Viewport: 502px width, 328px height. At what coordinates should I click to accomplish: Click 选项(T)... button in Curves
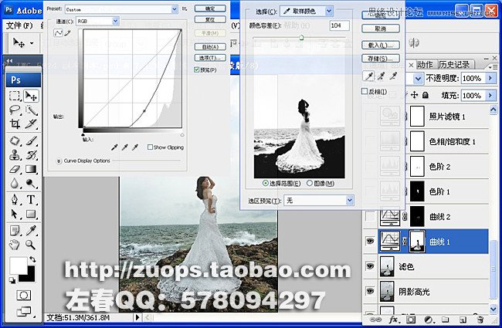click(x=210, y=58)
